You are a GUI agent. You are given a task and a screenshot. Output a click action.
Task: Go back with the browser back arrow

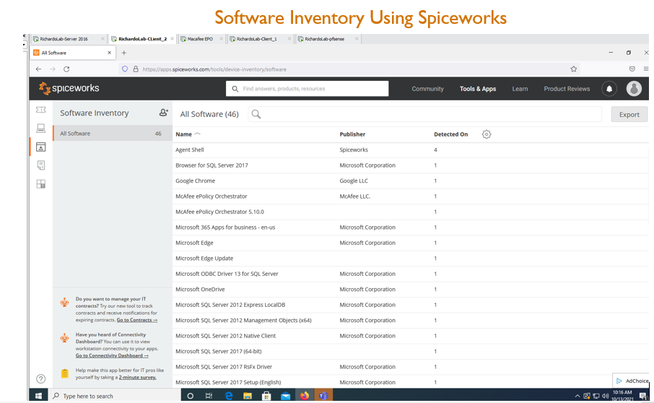click(38, 69)
